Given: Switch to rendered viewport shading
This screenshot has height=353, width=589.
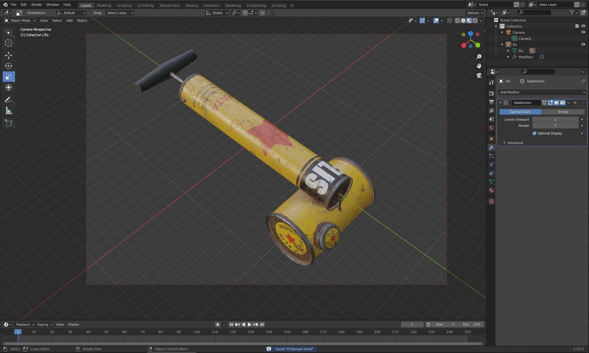Looking at the screenshot, I should coord(475,21).
